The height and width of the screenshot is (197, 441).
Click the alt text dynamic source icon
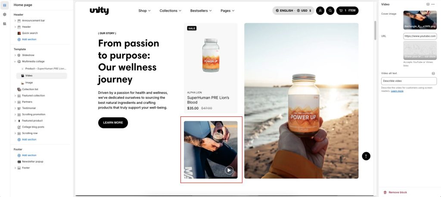[x=433, y=73]
